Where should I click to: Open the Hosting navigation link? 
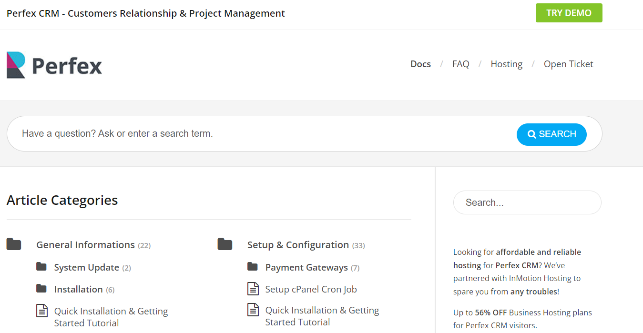point(506,64)
